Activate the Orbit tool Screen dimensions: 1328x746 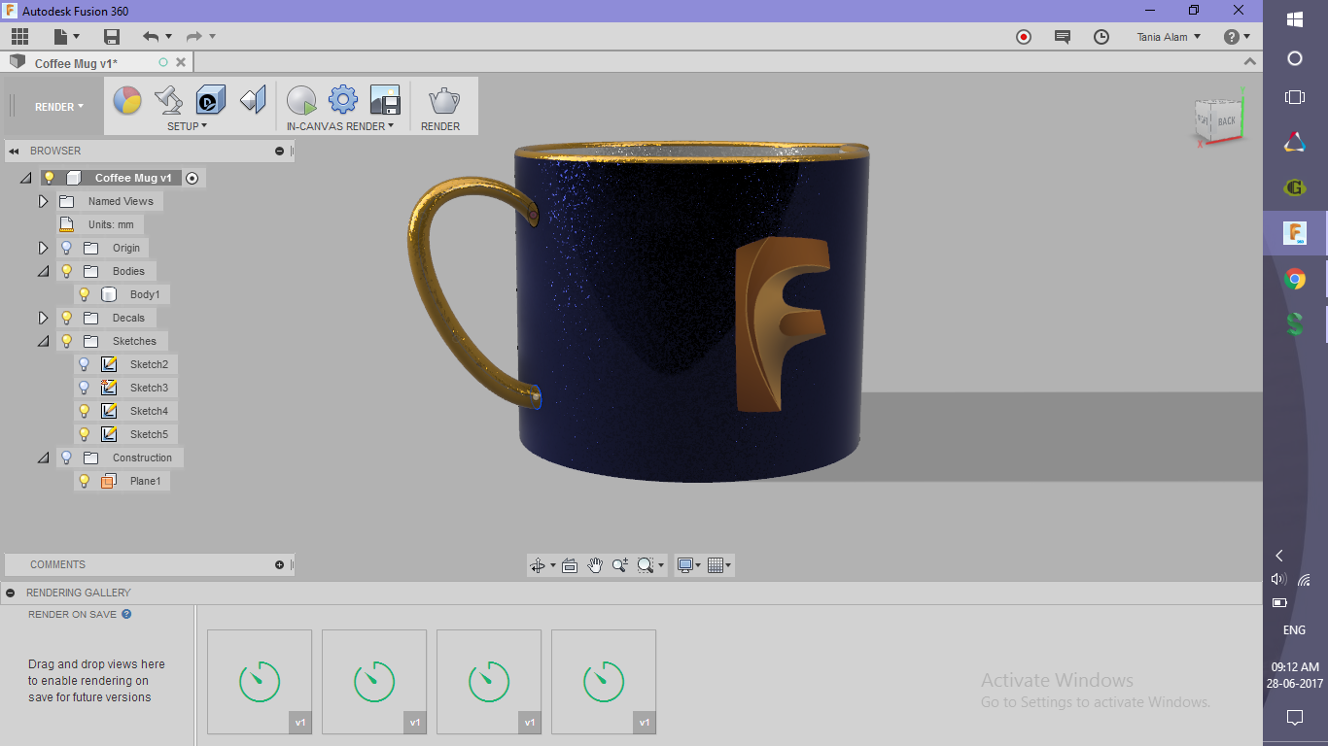point(538,564)
